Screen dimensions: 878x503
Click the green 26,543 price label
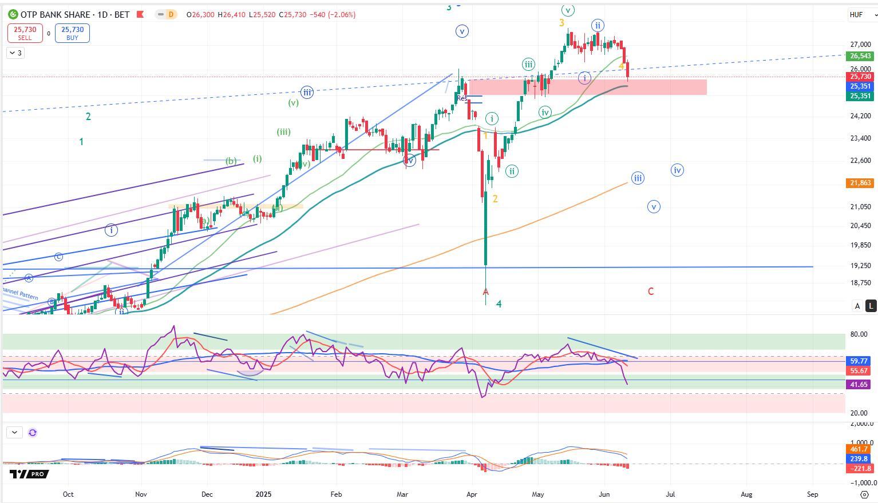click(860, 56)
